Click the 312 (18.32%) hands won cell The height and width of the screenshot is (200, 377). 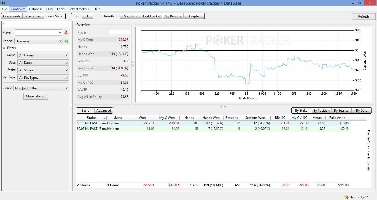click(x=211, y=123)
